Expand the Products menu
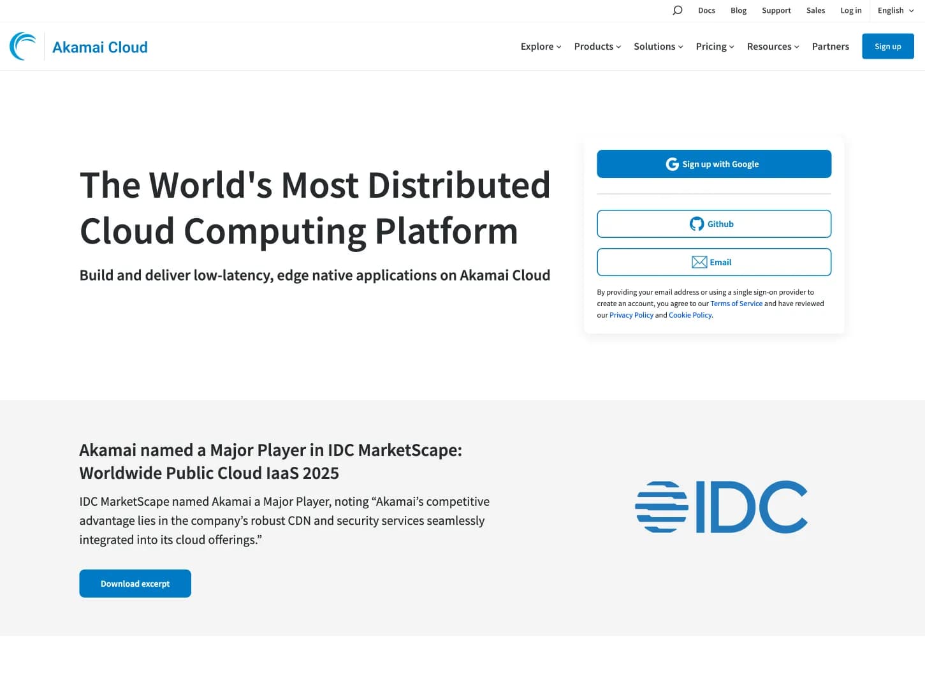Image resolution: width=925 pixels, height=676 pixels. coord(597,46)
